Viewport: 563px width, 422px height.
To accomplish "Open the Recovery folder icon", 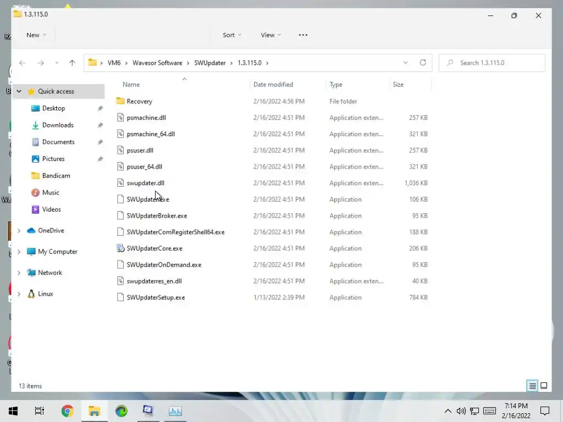I will click(120, 101).
